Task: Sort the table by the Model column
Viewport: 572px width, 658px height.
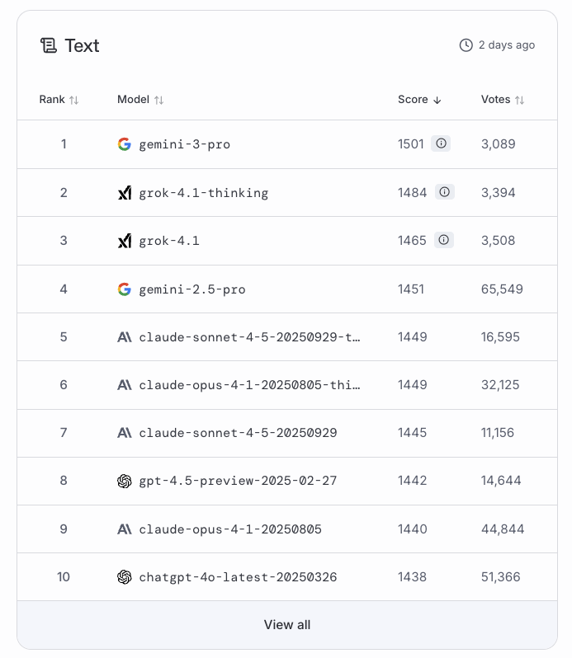Action: tap(140, 100)
